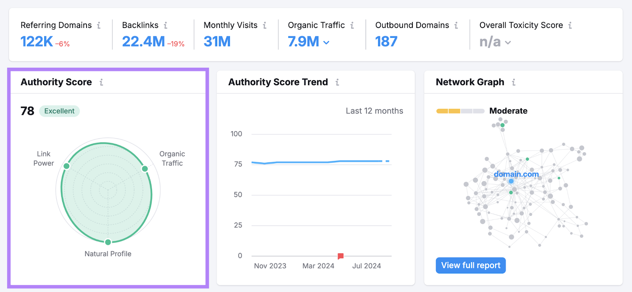Image resolution: width=632 pixels, height=292 pixels.
Task: Click Network Graph info icon
Action: pyautogui.click(x=513, y=82)
